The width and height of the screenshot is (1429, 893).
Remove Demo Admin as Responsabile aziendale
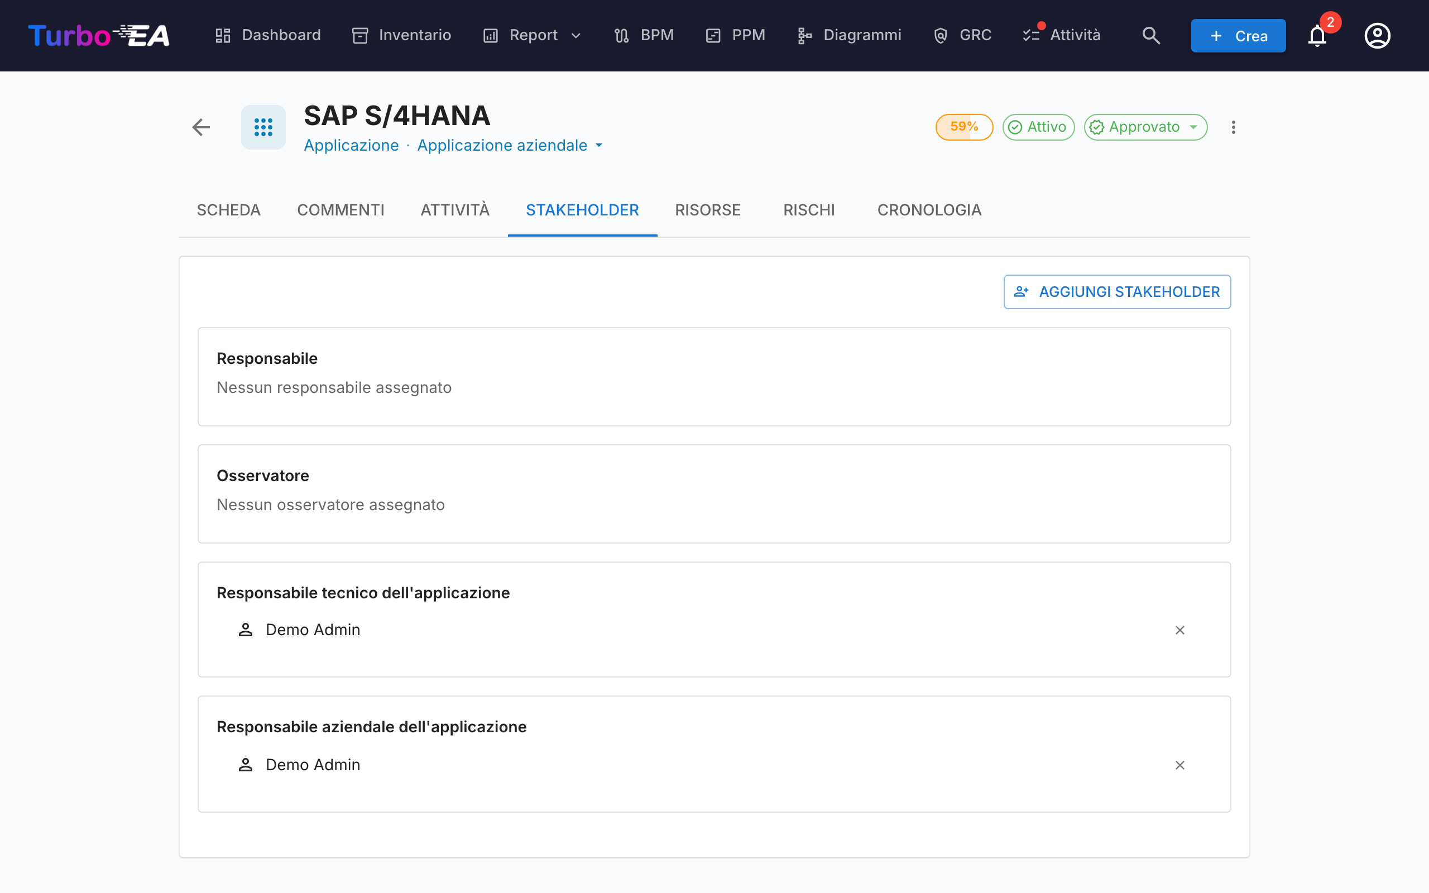coord(1180,765)
